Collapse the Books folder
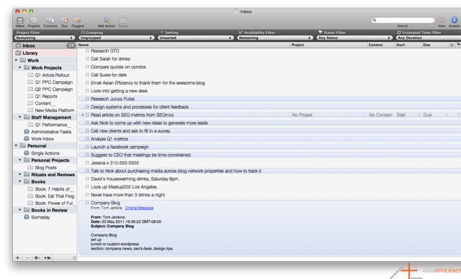 20,182
